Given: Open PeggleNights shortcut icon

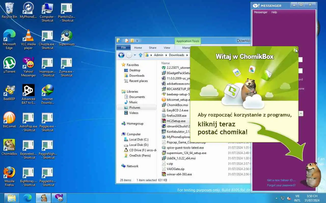Looking at the screenshot, I should [47, 149].
